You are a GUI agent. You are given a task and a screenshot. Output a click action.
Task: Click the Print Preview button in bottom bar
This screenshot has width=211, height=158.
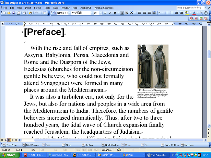point(32,145)
